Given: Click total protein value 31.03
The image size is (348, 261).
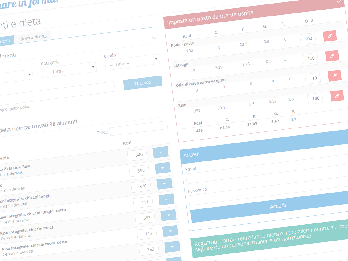Looking at the screenshot, I should tap(252, 124).
